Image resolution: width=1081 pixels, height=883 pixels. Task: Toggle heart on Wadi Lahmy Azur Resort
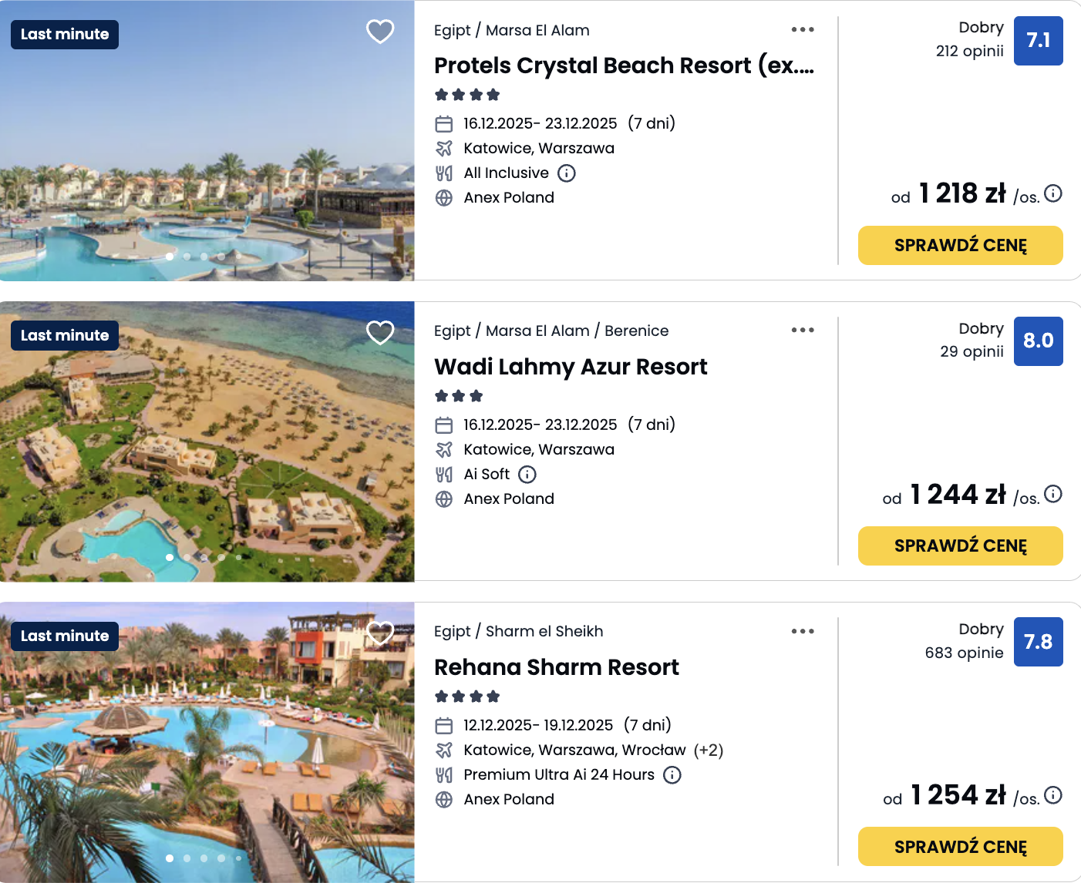click(380, 333)
